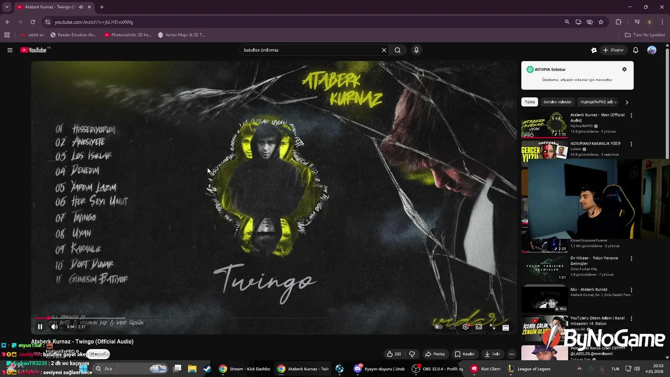
Task: Open Reader Emotion An... bookmark
Action: point(73,35)
